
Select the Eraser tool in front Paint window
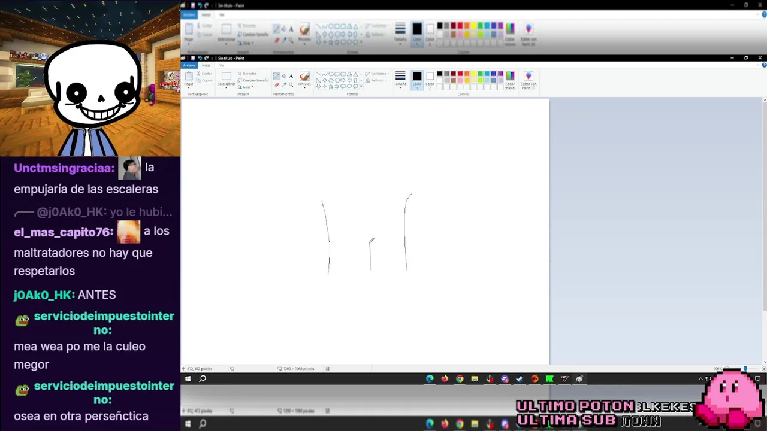coord(277,85)
